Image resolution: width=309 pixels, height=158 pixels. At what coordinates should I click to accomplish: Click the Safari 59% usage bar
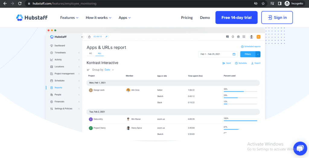[240, 91]
